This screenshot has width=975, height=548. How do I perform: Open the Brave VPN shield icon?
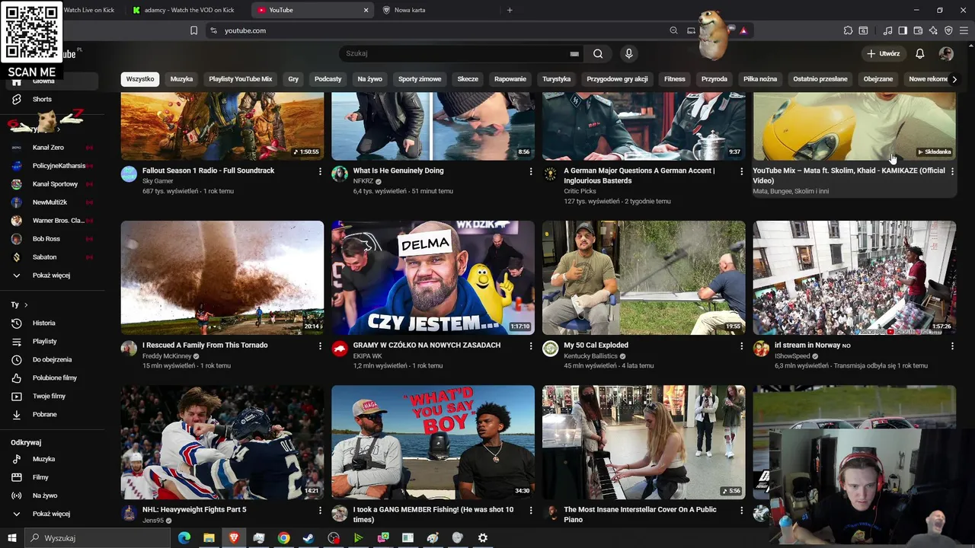948,30
